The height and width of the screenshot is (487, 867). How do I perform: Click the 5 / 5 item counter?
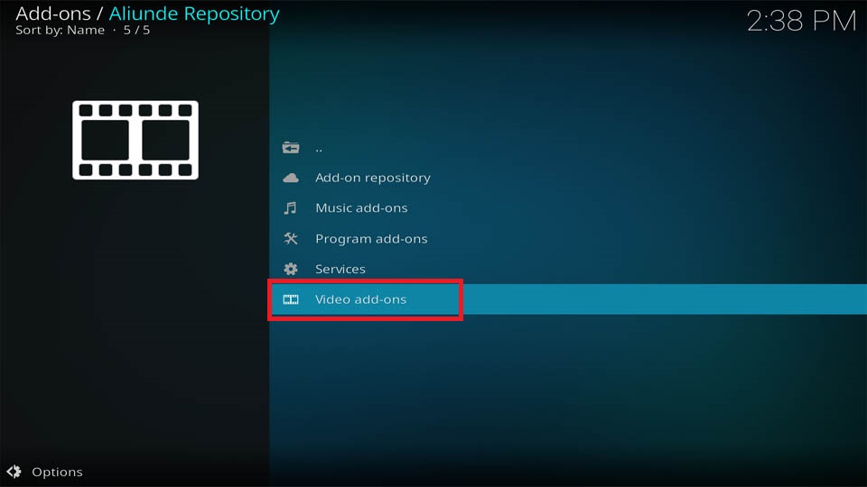[x=136, y=31]
